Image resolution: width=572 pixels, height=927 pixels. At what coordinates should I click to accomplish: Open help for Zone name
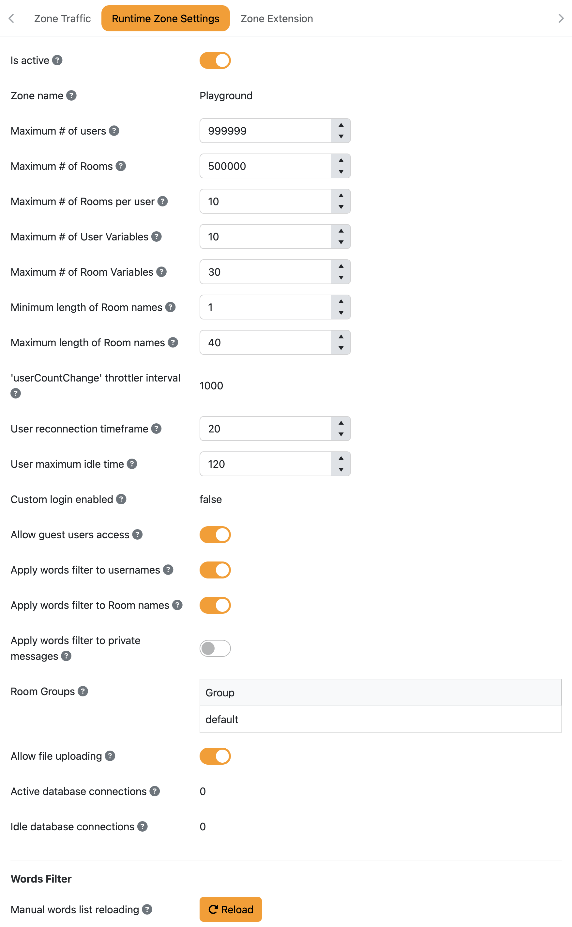click(72, 95)
